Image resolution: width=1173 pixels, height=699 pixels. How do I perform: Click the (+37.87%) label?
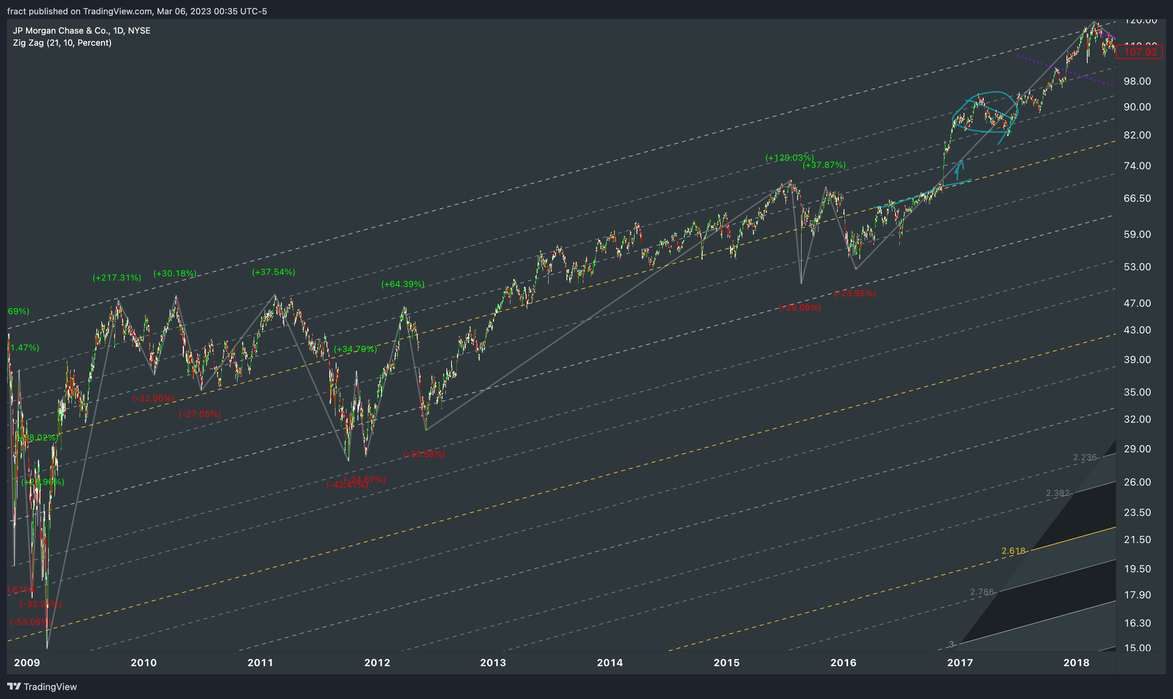[824, 165]
